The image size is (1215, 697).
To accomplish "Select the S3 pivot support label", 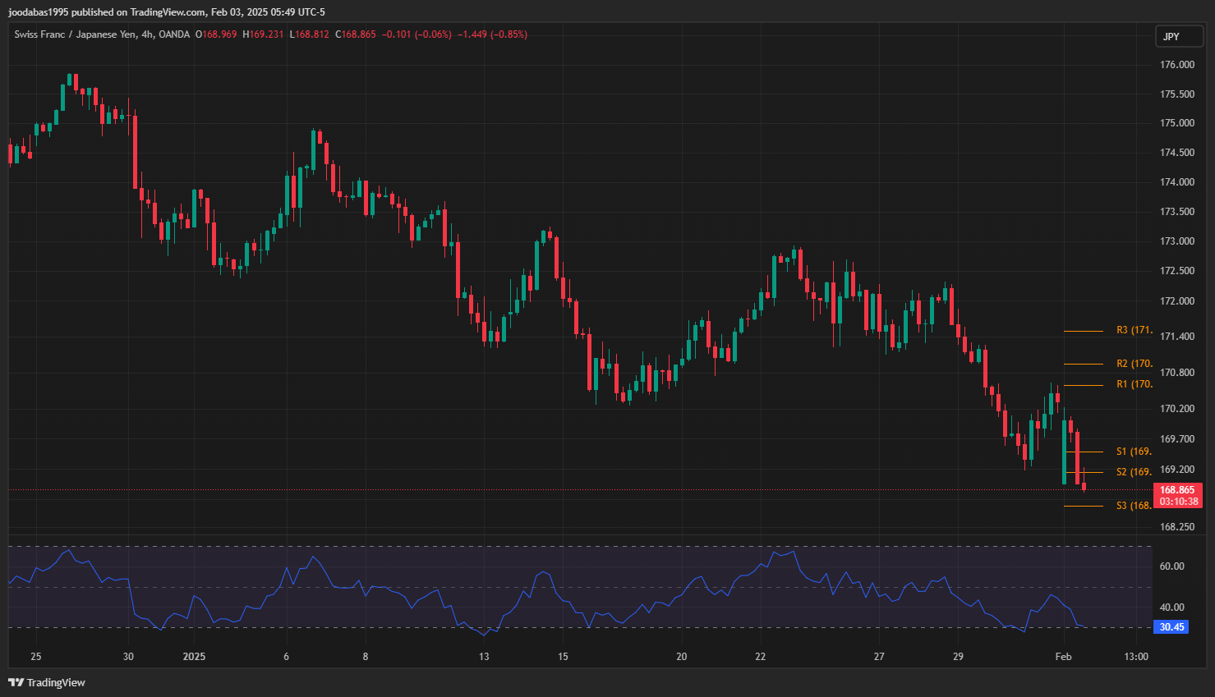I will (x=1134, y=506).
